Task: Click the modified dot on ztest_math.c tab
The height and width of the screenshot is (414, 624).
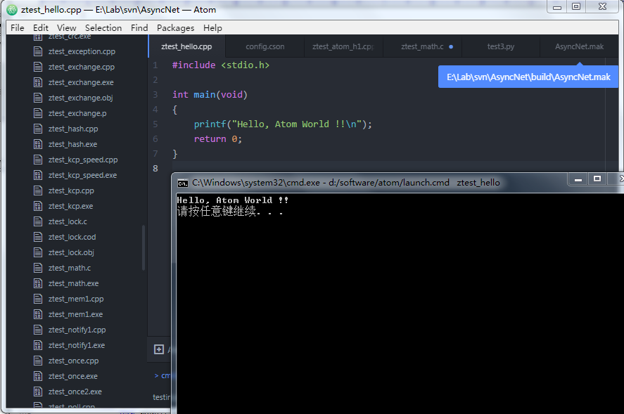Action: coord(451,46)
